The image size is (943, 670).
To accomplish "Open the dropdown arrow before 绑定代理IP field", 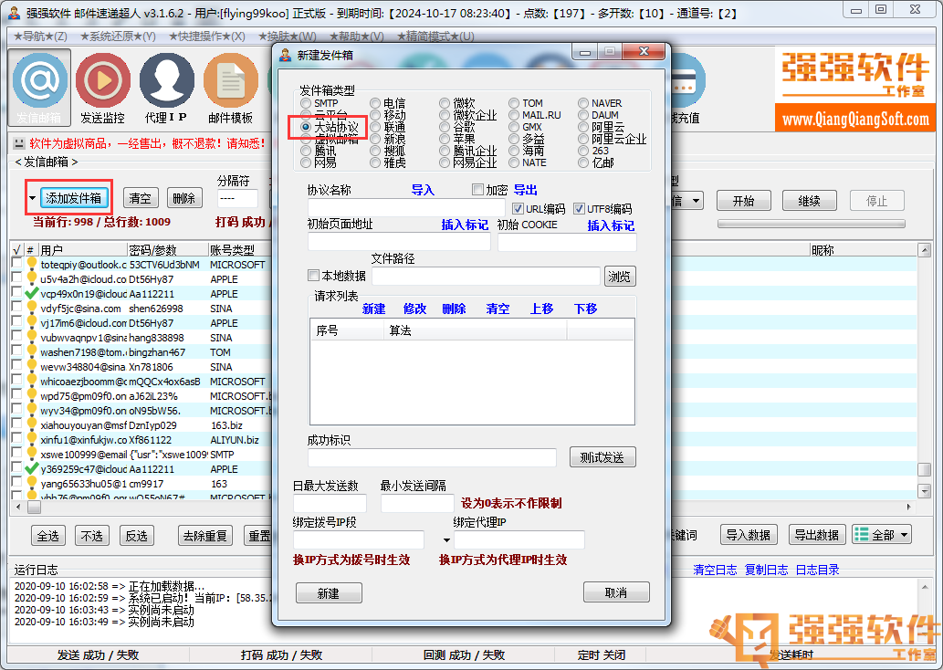I will 446,540.
